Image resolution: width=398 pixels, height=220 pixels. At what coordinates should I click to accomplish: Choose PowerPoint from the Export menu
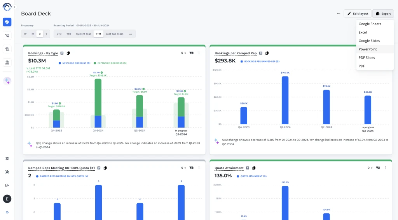click(x=368, y=49)
